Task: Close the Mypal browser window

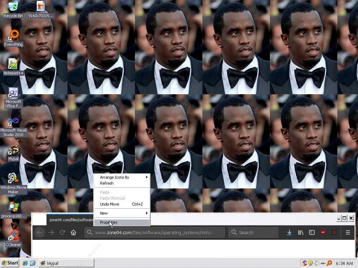Action: pos(351,218)
